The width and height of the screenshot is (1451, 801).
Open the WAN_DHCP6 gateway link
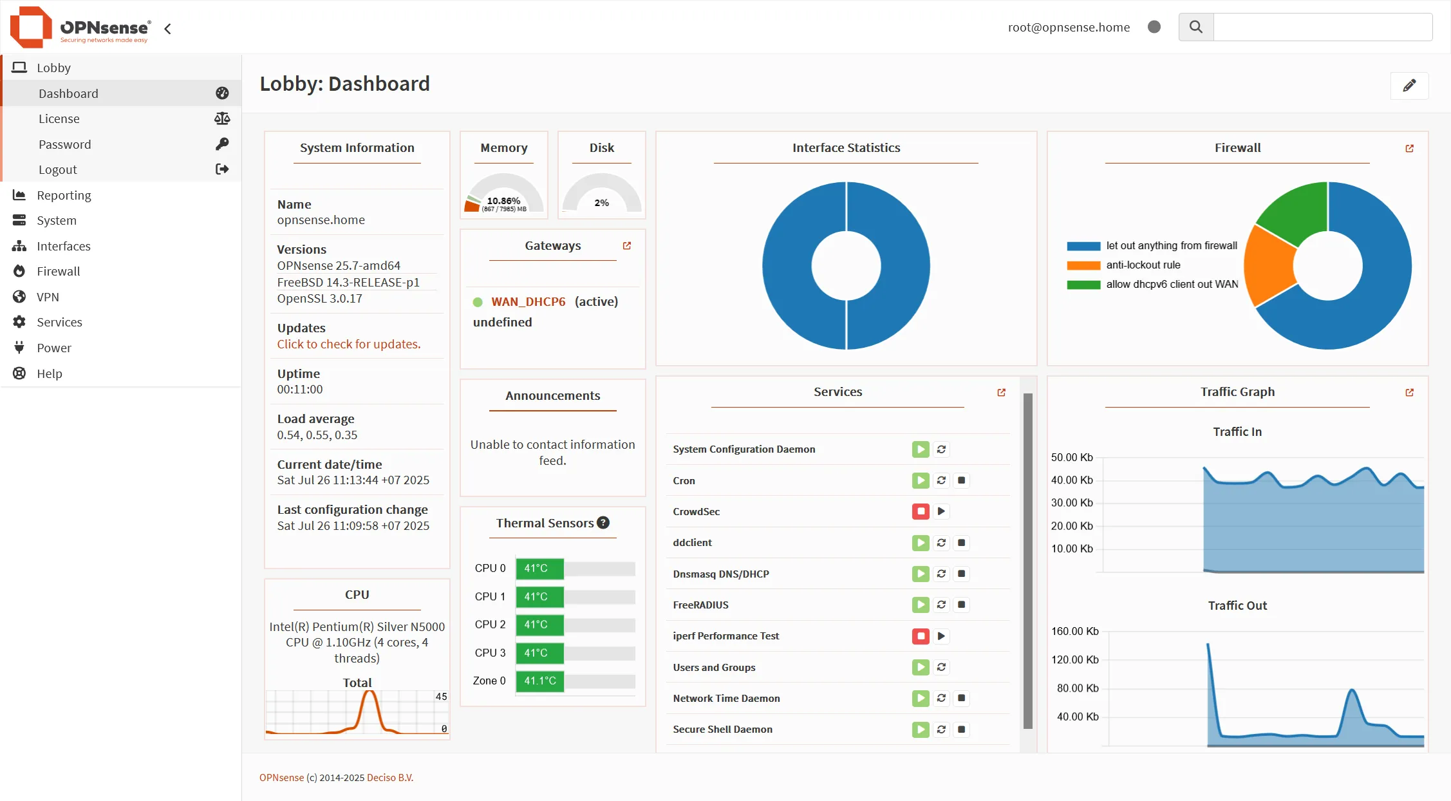click(x=528, y=301)
